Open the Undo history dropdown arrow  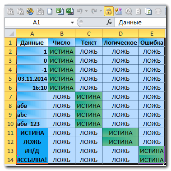coord(86,11)
